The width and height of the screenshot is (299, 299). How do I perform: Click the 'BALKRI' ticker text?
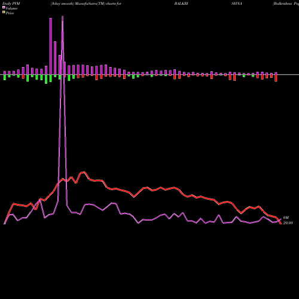pyautogui.click(x=181, y=4)
